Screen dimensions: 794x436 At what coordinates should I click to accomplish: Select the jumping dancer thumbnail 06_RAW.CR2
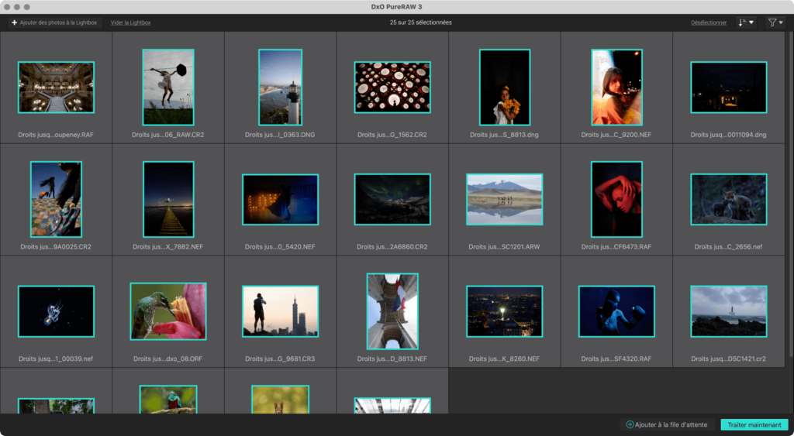point(168,88)
